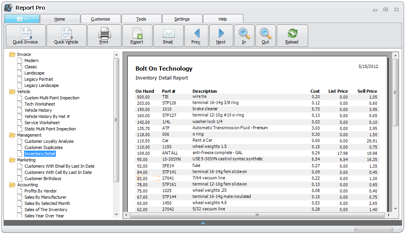The image size is (406, 234).
Task: Select the Vehicle History report
Action: pos(38,110)
